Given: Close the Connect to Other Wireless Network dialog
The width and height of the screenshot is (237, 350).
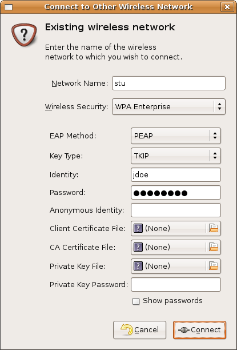Looking at the screenshot, I should [x=227, y=7].
